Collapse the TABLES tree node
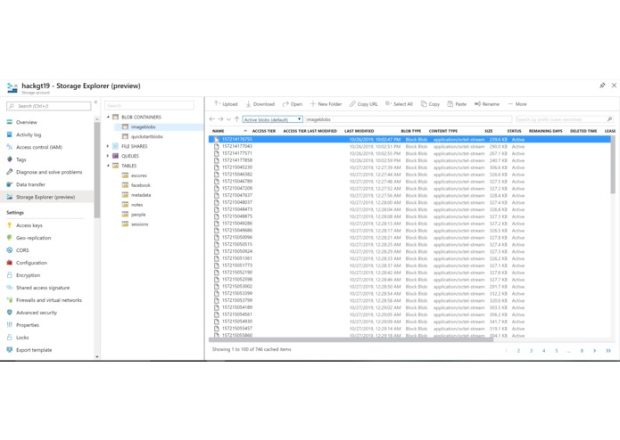Image resolution: width=620 pixels, height=440 pixels. [108, 166]
